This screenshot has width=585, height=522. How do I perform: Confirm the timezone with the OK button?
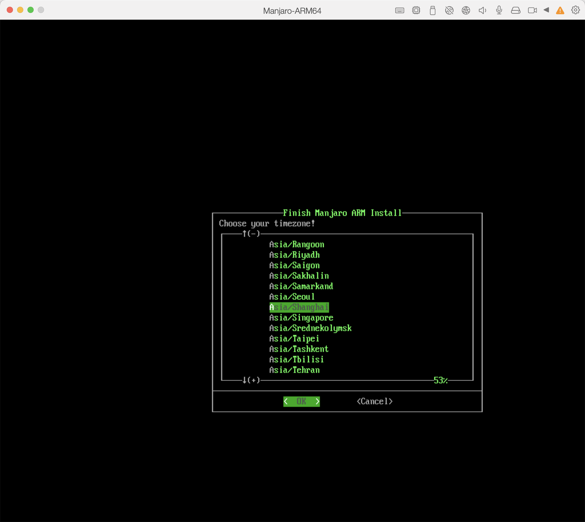(x=301, y=401)
